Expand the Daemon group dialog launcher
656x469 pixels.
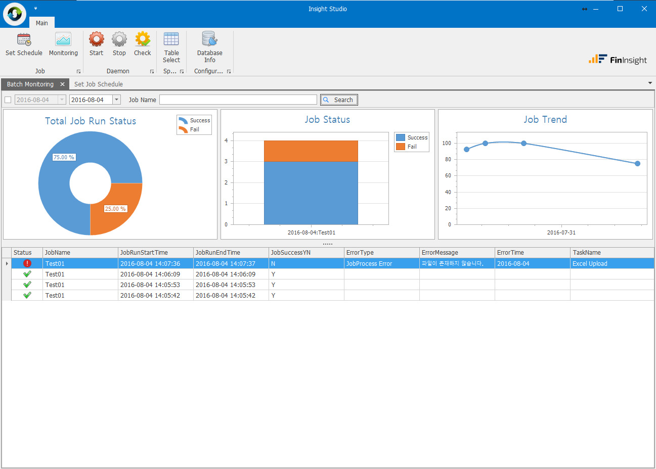click(x=152, y=72)
